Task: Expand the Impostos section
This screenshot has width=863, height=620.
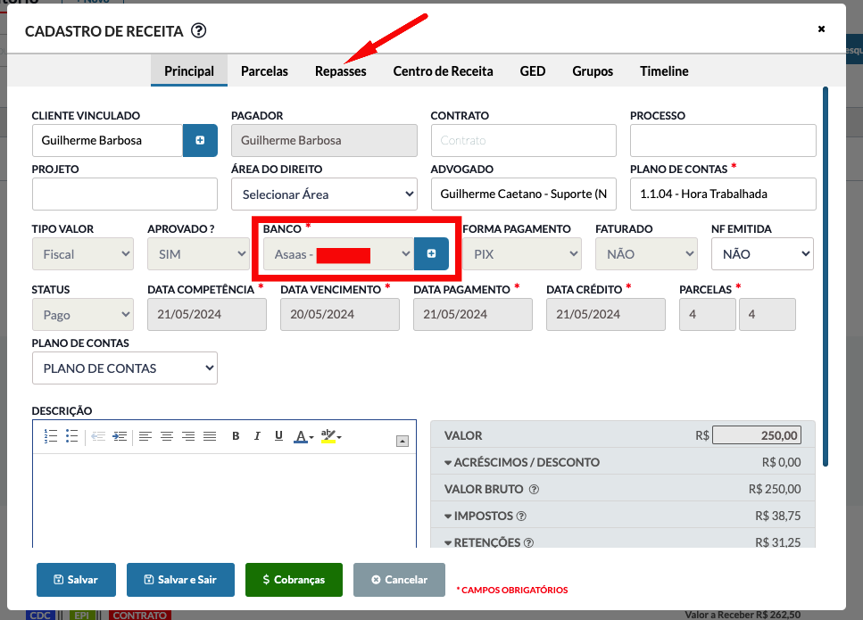Action: pyautogui.click(x=478, y=516)
